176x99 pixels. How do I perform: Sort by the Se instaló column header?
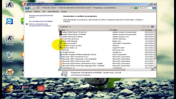tap(149, 30)
